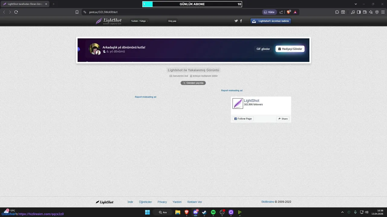The height and width of the screenshot is (217, 387).
Task: Click the benzerini bul link
Action: (179, 76)
